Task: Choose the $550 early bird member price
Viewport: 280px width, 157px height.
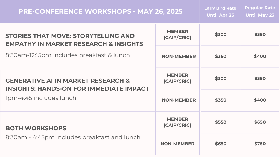Action: 221,122
